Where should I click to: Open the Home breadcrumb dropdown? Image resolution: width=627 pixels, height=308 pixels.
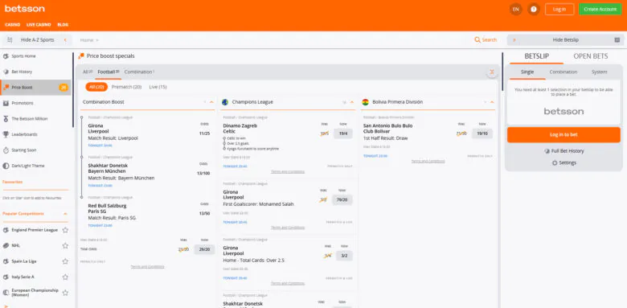(89, 40)
